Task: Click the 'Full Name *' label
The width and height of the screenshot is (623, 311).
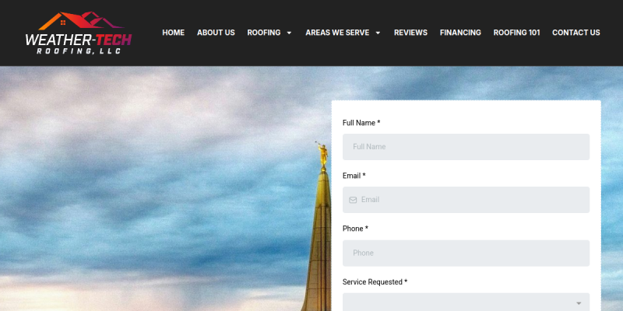Action: pos(361,123)
